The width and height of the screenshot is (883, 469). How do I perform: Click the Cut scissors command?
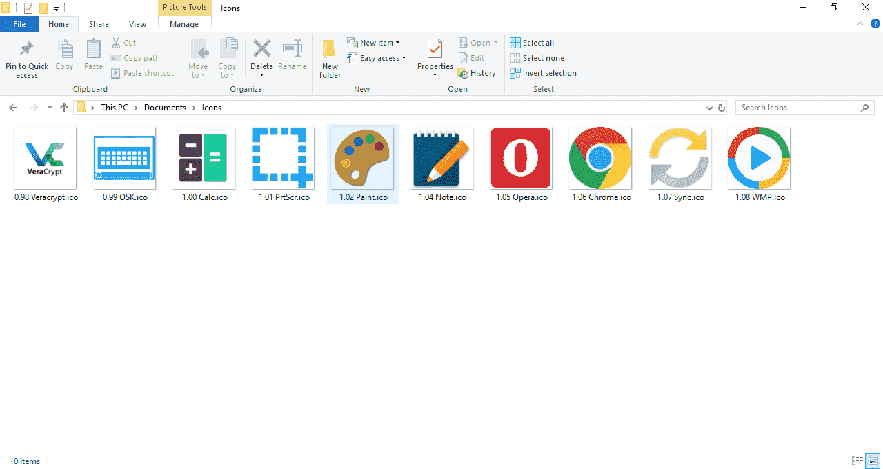tap(123, 43)
